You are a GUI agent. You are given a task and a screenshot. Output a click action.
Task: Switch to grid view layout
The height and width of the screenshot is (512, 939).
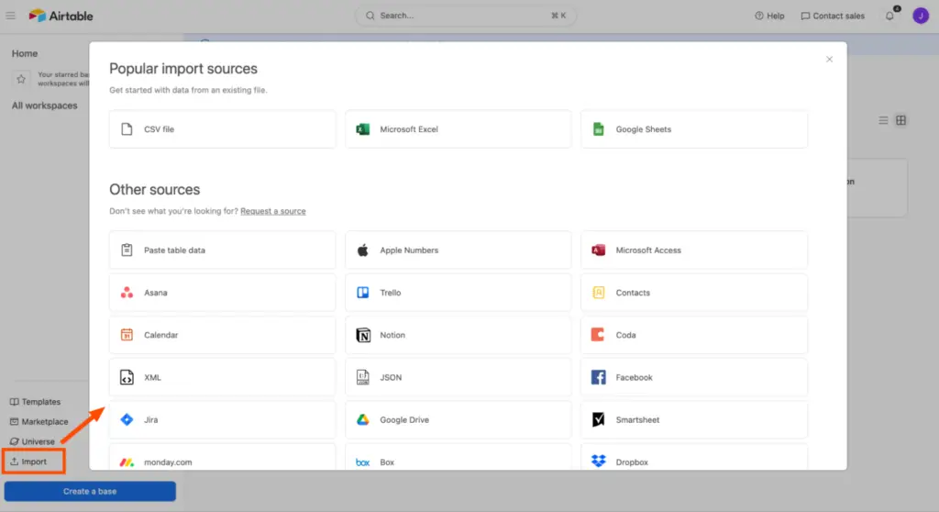900,120
